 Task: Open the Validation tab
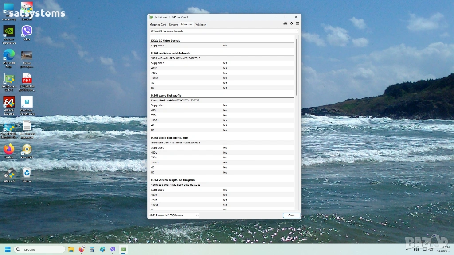200,24
